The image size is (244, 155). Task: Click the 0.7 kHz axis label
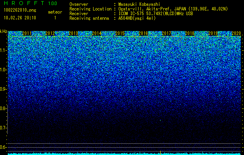3,128
